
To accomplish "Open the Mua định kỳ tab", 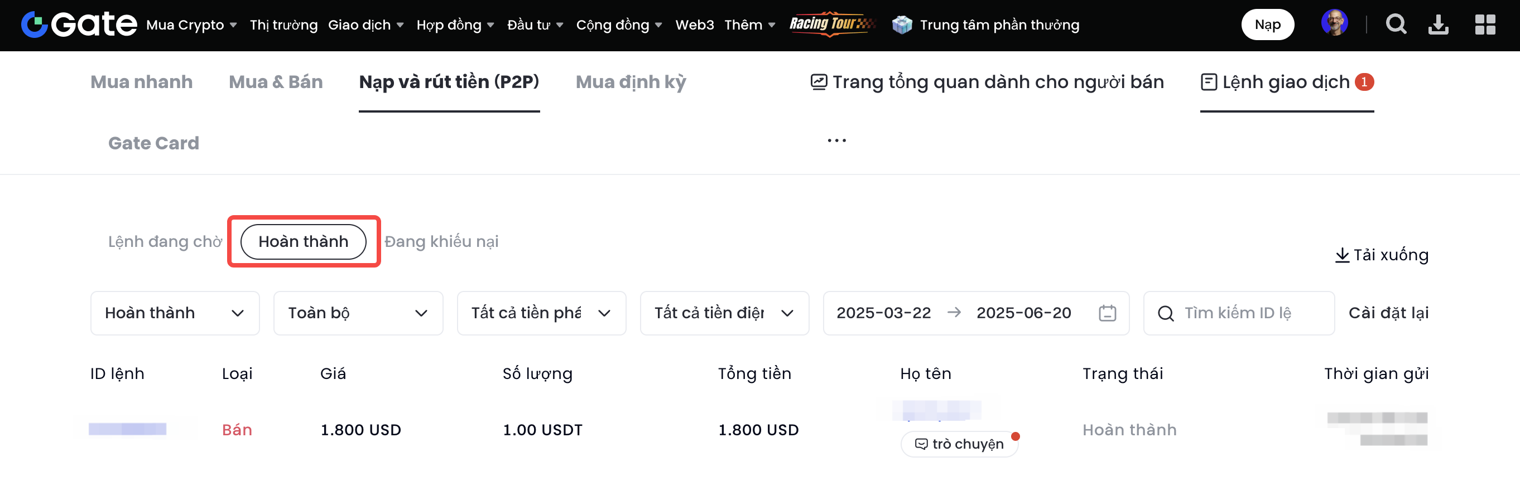I will pyautogui.click(x=630, y=82).
